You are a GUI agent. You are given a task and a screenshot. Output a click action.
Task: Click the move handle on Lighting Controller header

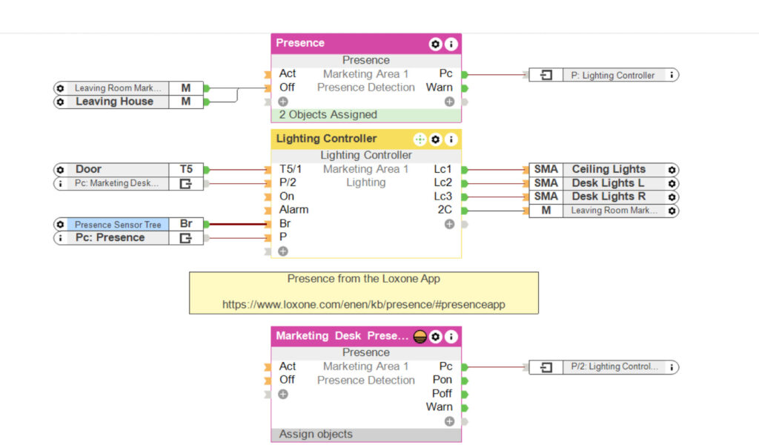pos(420,139)
